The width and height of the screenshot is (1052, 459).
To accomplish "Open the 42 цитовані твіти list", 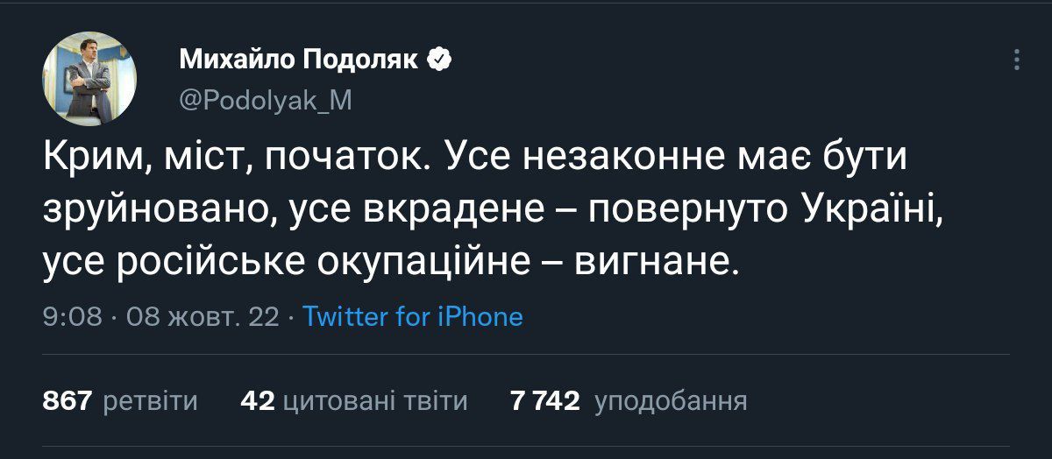I will (353, 401).
